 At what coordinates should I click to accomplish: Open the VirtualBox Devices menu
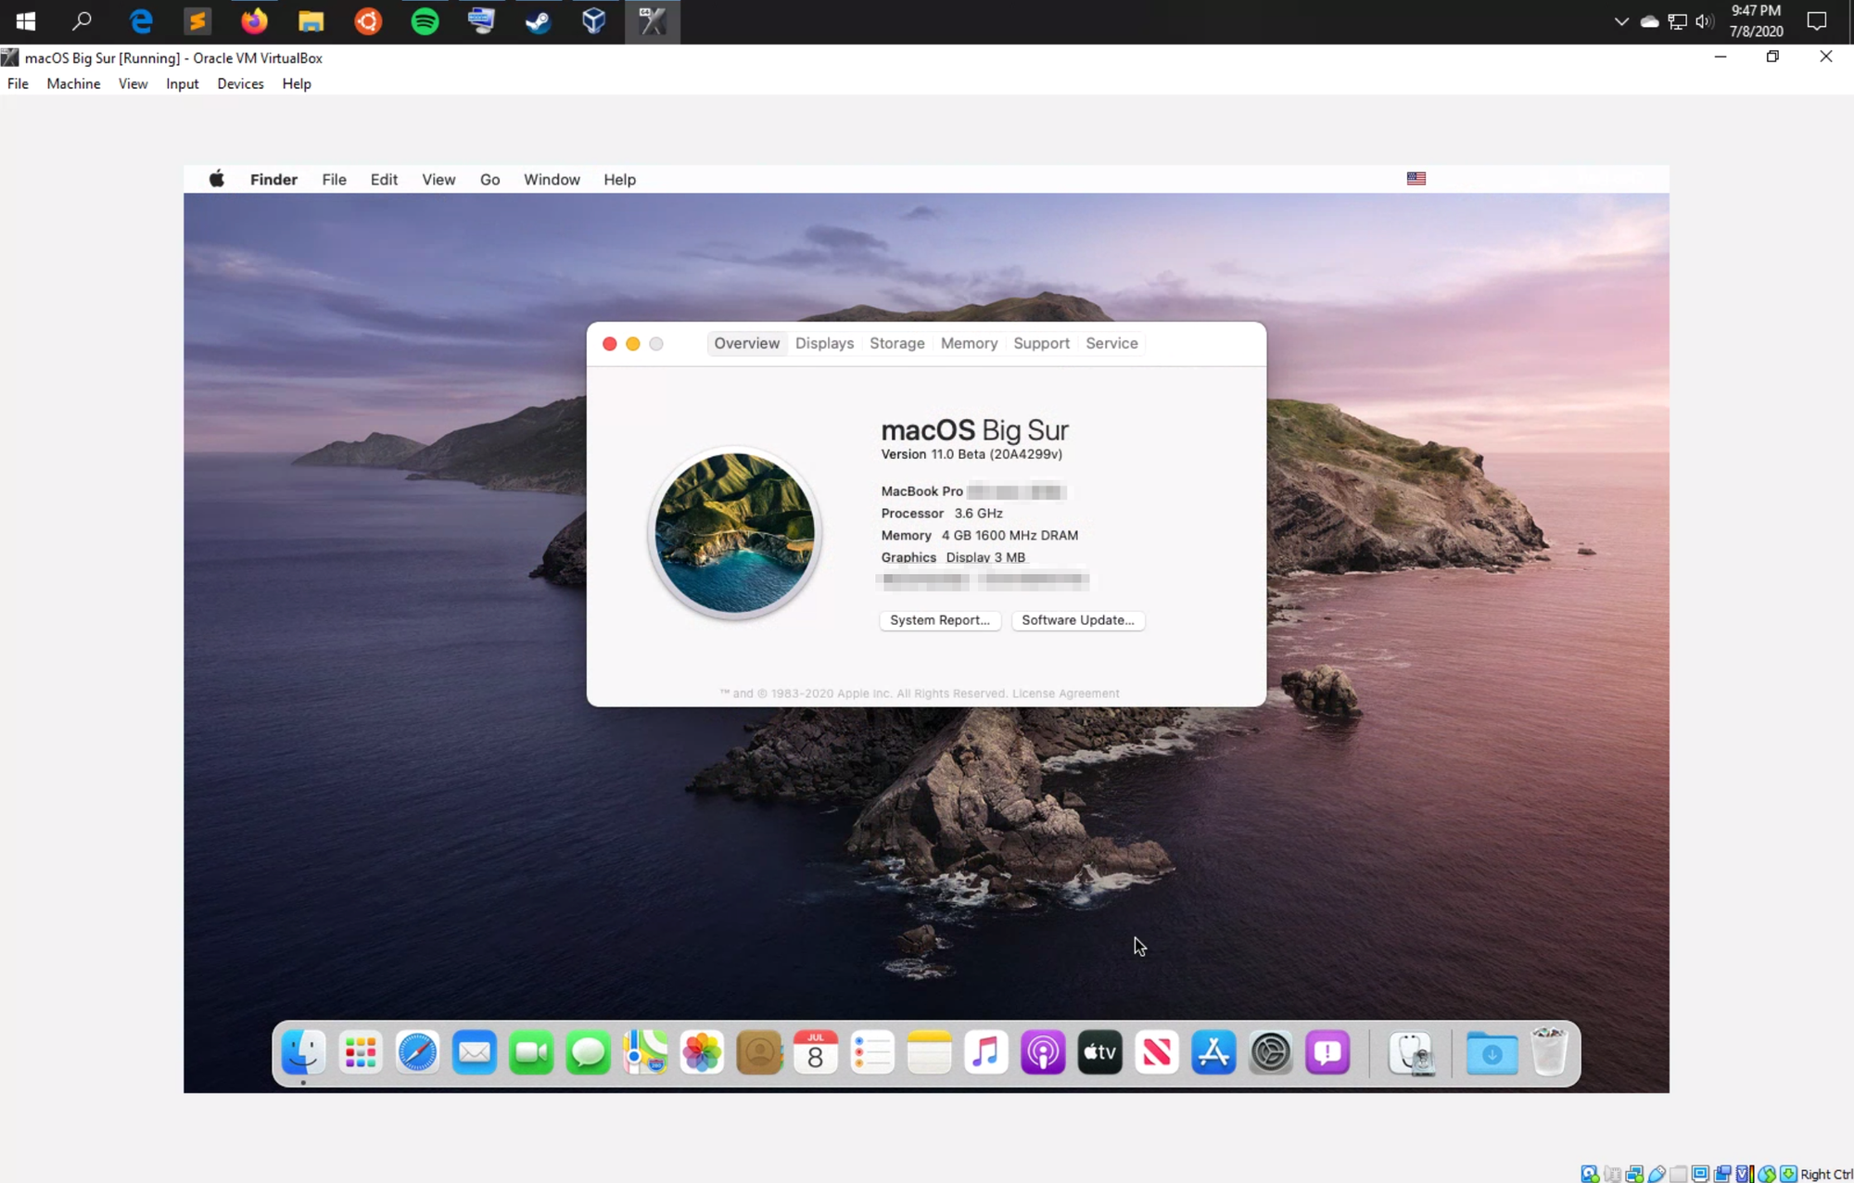[240, 83]
